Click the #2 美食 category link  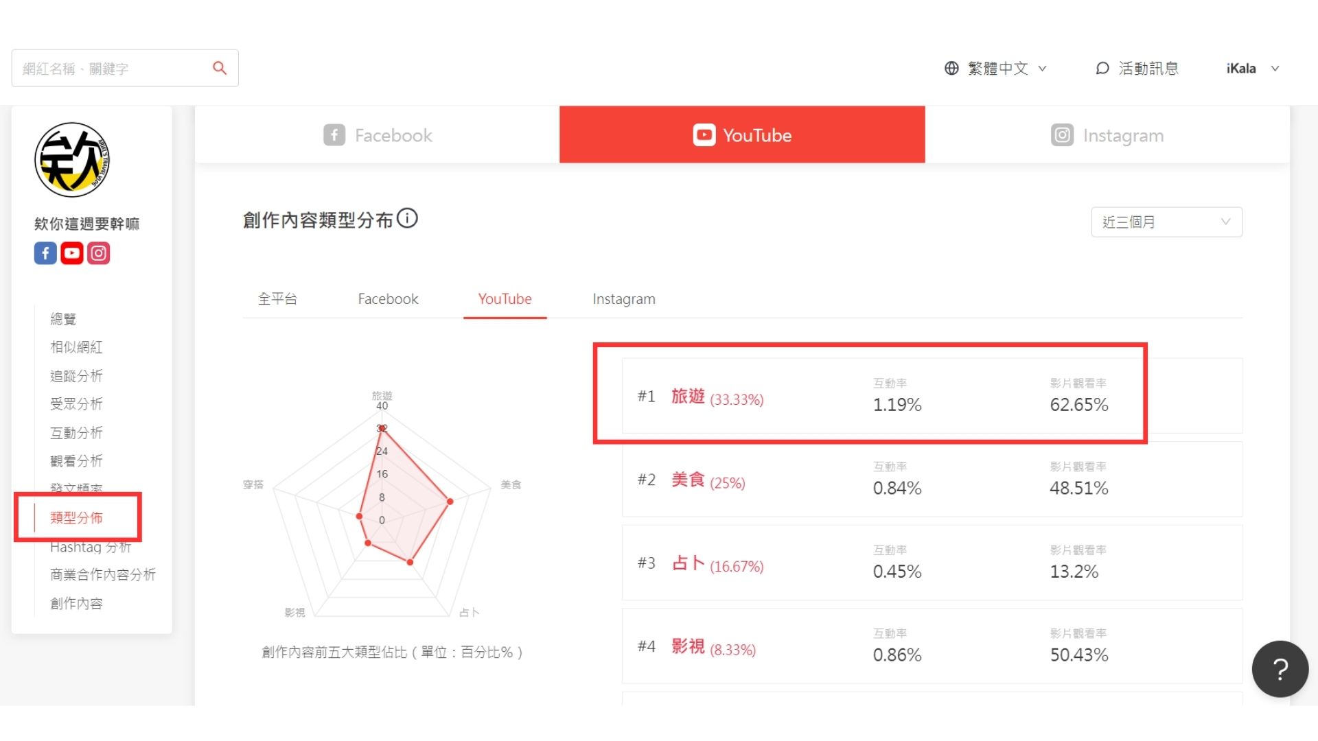tap(688, 480)
